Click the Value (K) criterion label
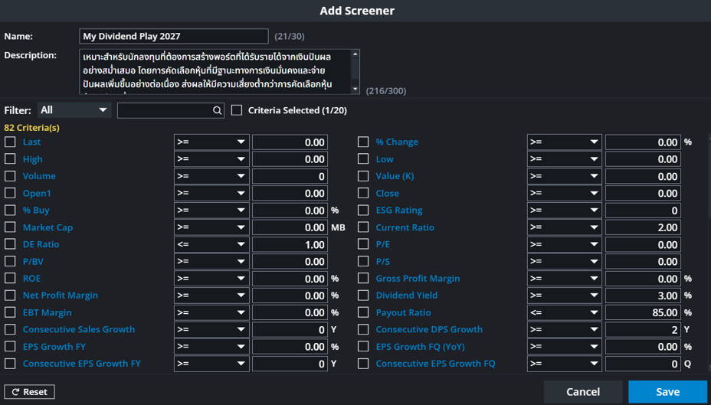Viewport: 711px width, 405px height. (x=395, y=176)
